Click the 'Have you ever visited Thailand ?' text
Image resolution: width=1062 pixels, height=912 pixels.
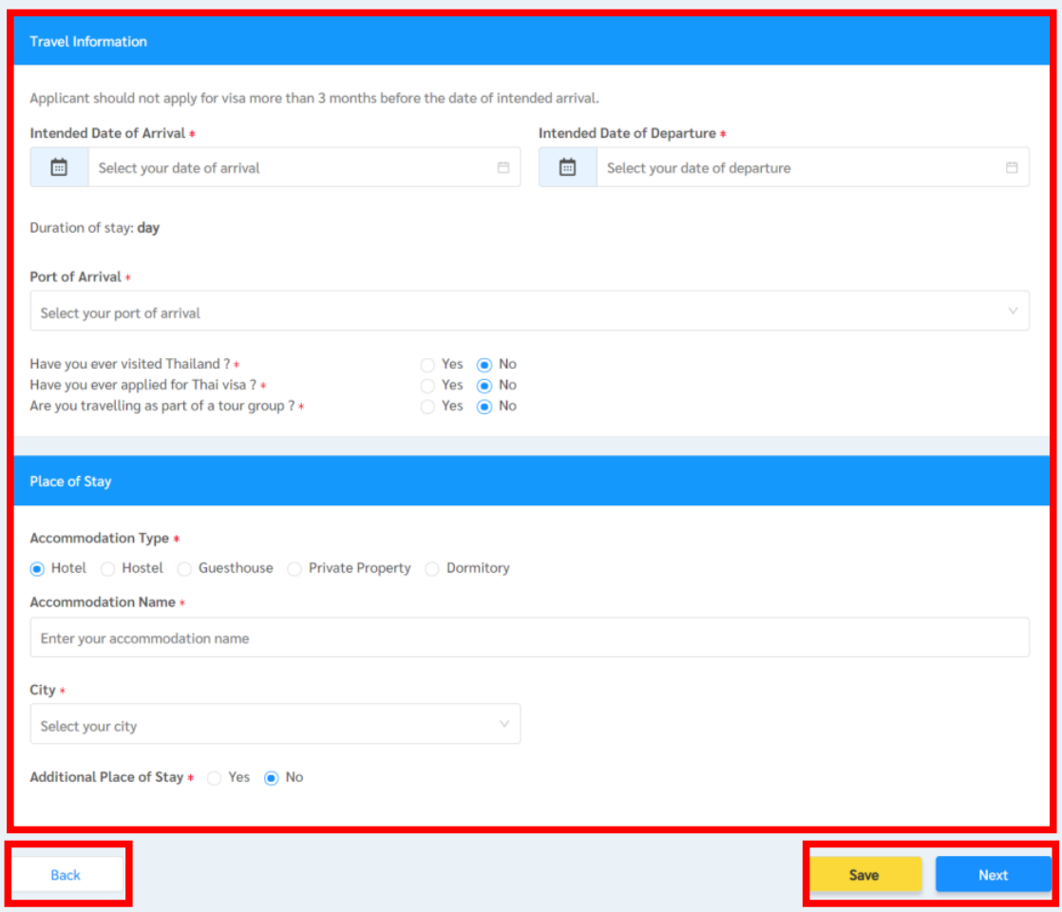click(x=130, y=364)
